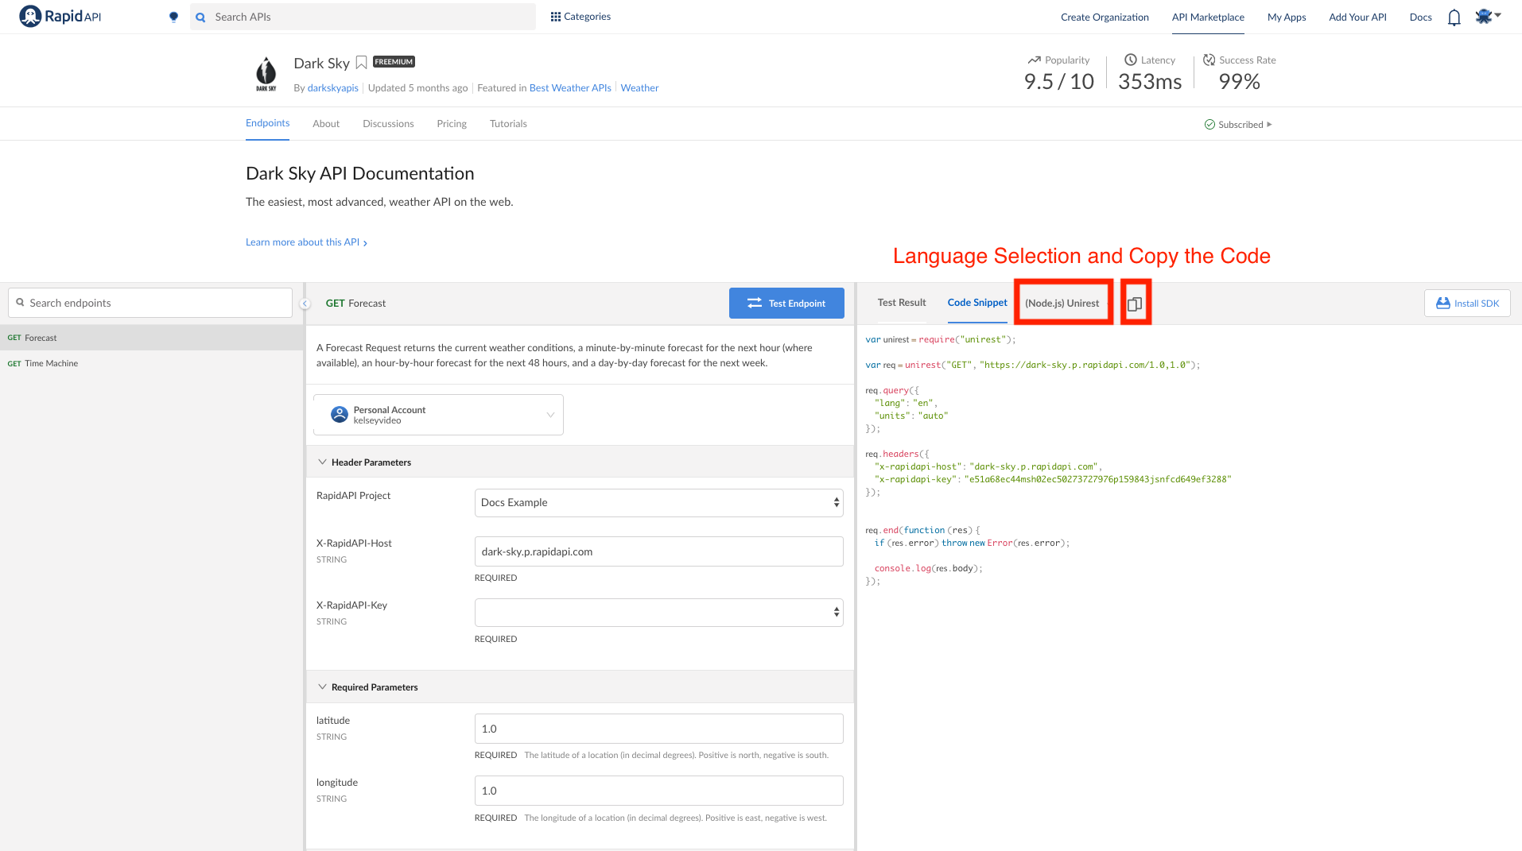Select the GET Forecast endpoint
This screenshot has width=1522, height=851.
pos(151,338)
